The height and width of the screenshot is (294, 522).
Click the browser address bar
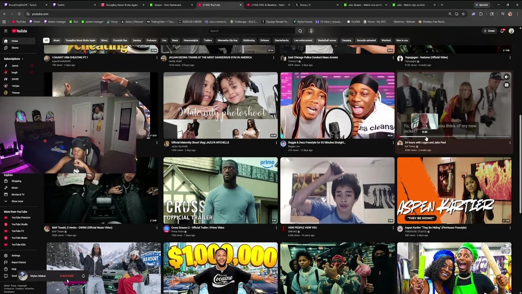(x=237, y=14)
